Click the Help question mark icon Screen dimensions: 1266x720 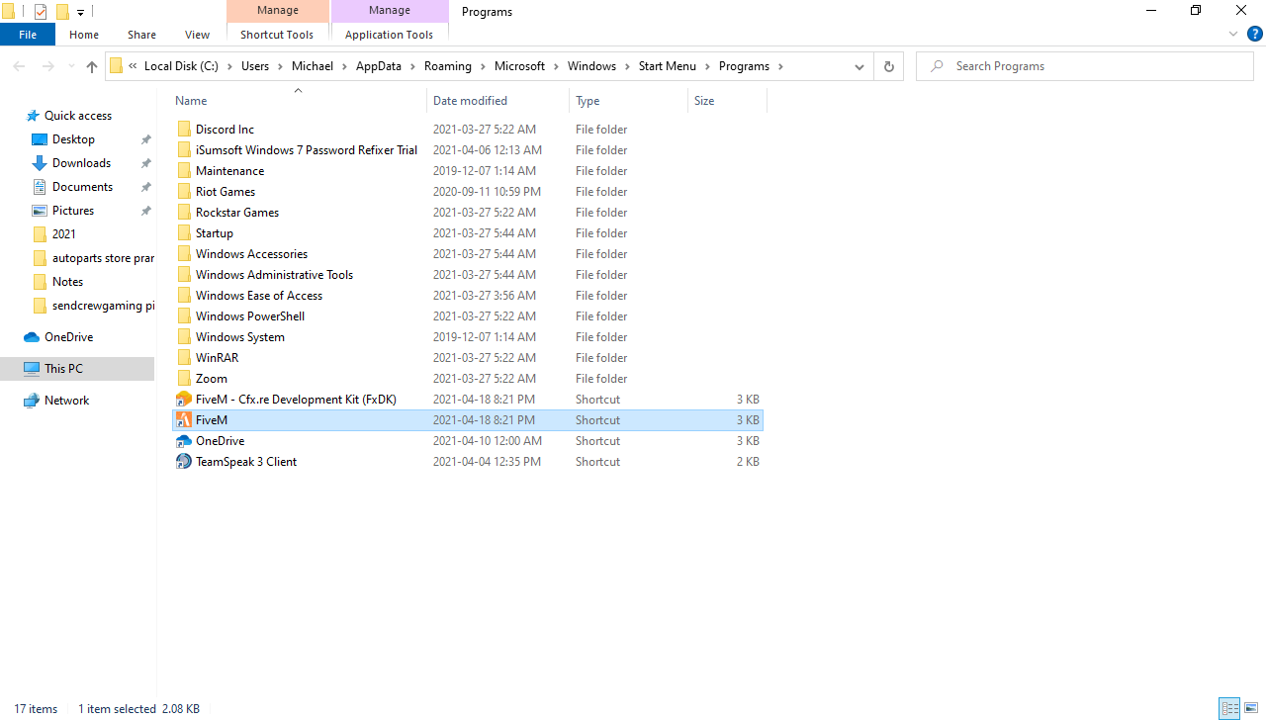click(1254, 33)
